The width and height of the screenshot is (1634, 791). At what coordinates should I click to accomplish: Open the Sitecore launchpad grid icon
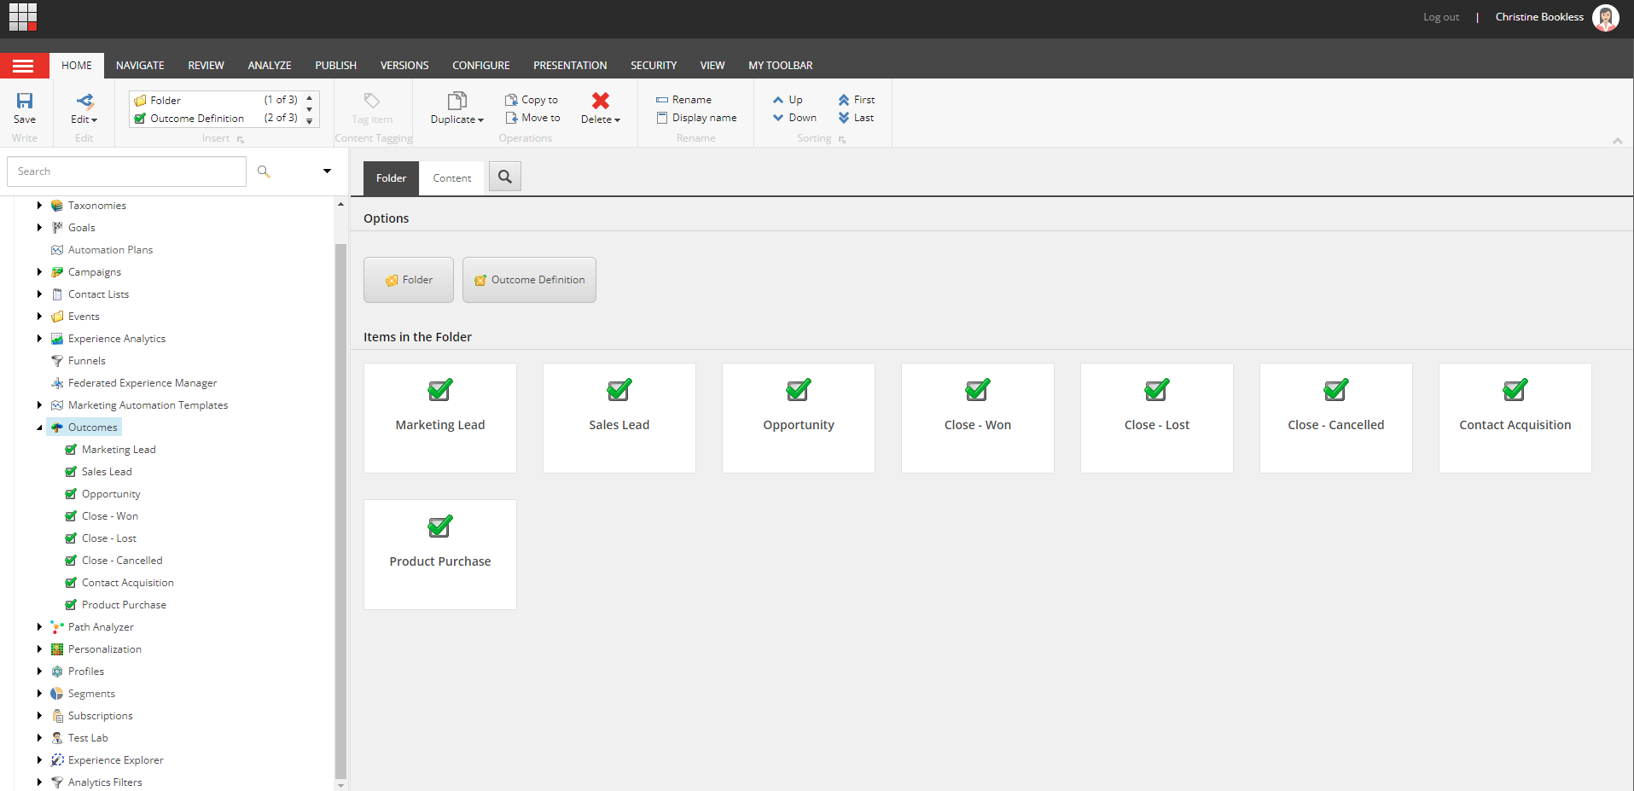(x=23, y=17)
